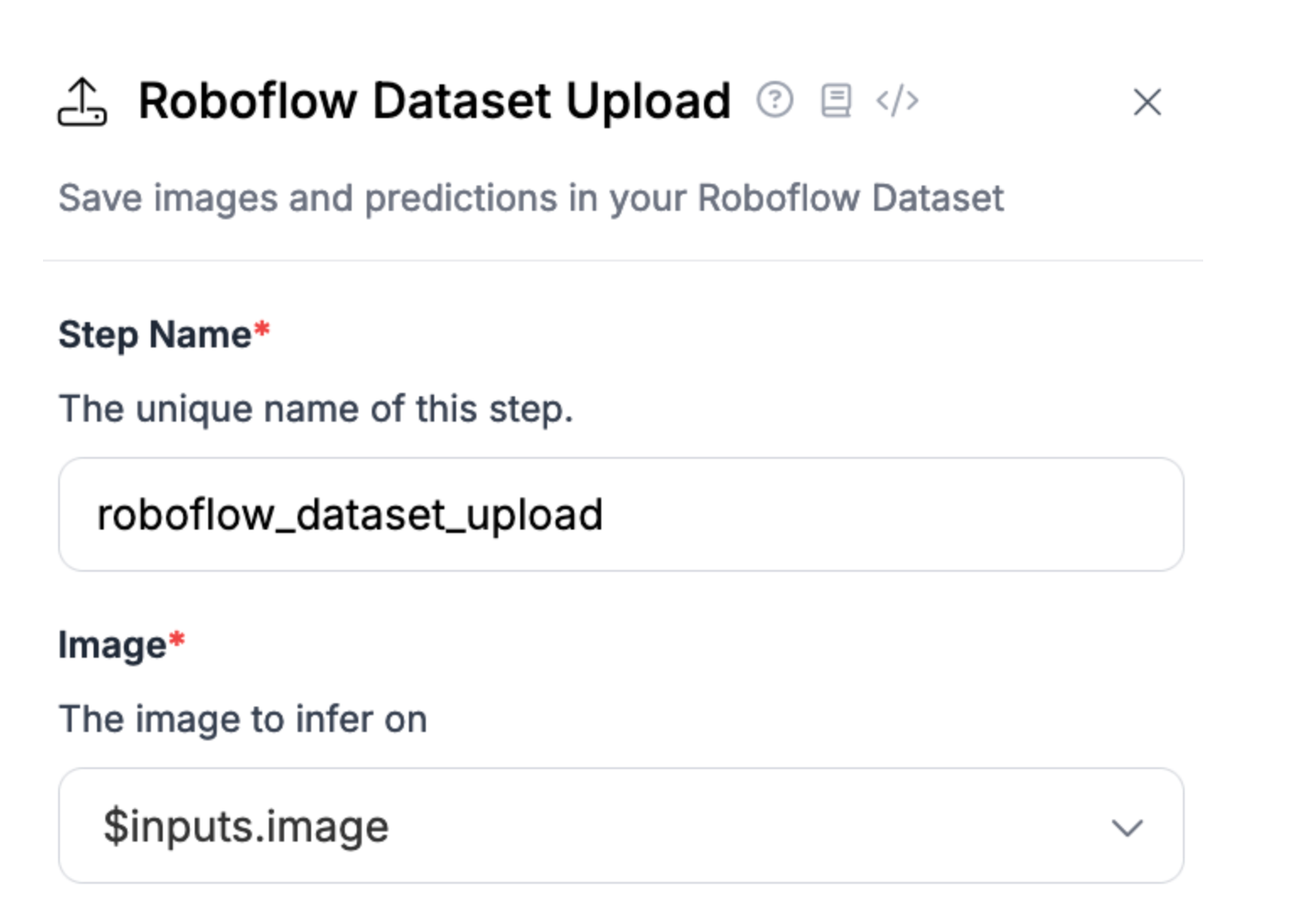1290x909 pixels.
Task: Open help via the question mark icon
Action: click(x=774, y=100)
